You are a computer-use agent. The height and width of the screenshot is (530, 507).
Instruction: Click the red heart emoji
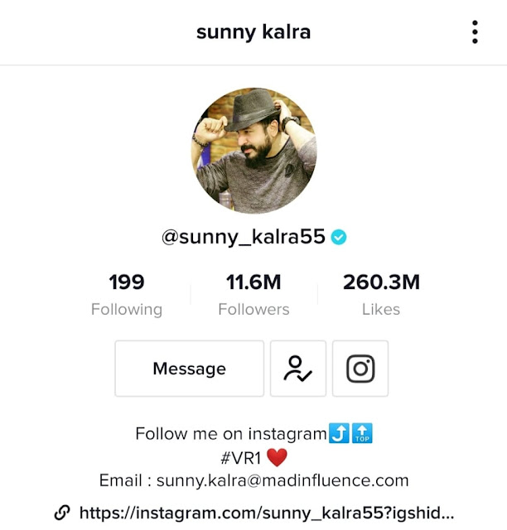(277, 458)
